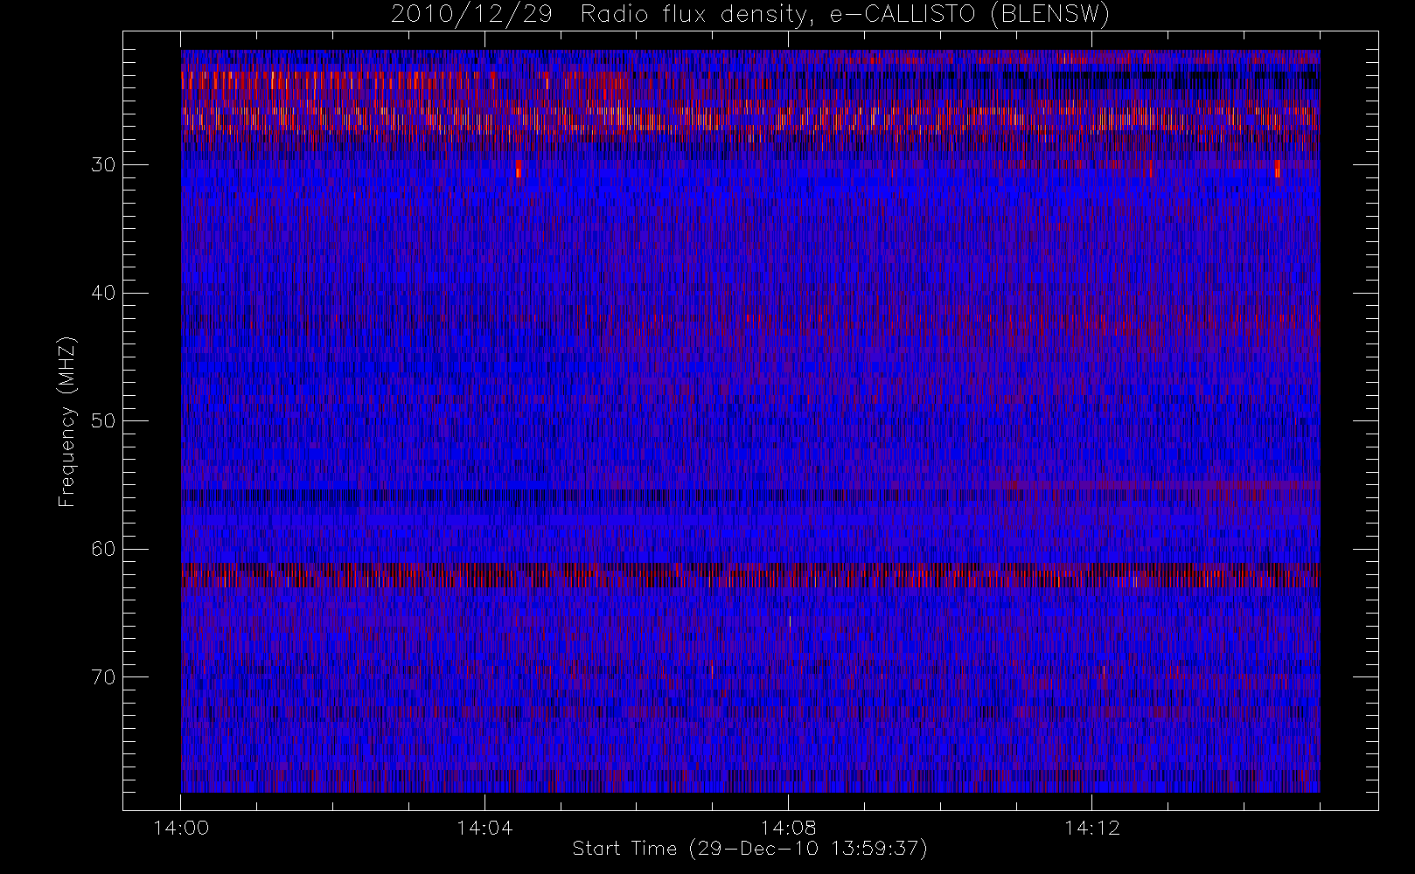Click the 'Start Time (29-Dec-10 13:59:37)' label
The height and width of the screenshot is (874, 1415).
[749, 849]
